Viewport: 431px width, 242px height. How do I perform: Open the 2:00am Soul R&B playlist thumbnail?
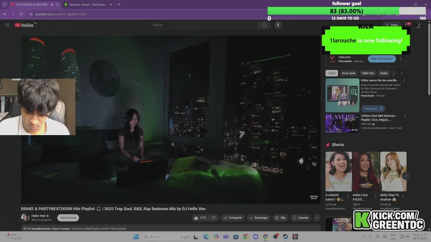(342, 123)
